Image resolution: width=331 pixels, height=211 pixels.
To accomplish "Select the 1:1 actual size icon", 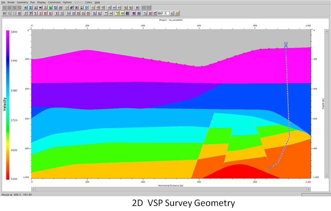I will tap(4, 13).
